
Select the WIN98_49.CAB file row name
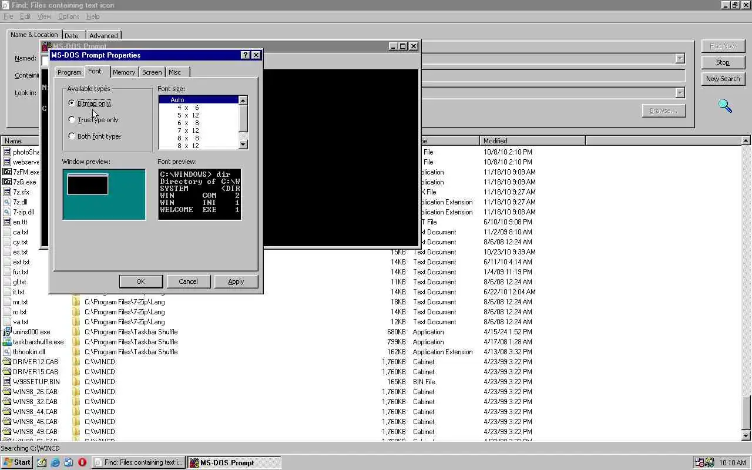[x=35, y=432]
